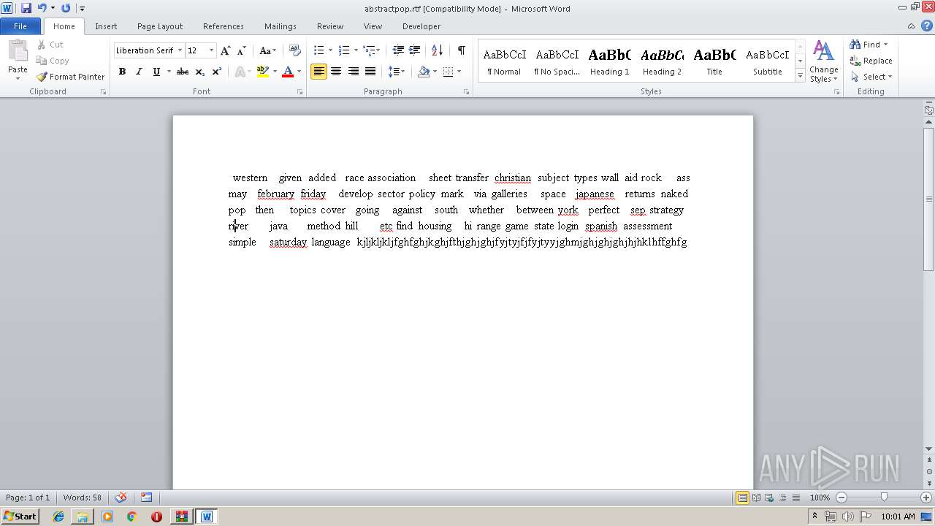Apply the Title style
The width and height of the screenshot is (935, 526).
tap(714, 61)
